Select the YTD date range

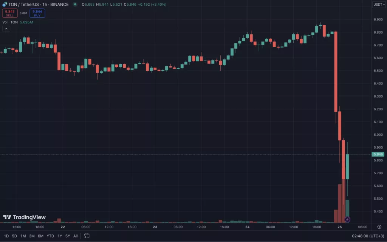(x=50, y=236)
